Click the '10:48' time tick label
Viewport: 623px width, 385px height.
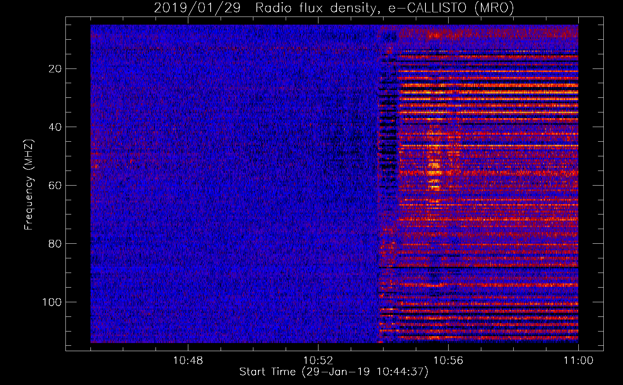(x=188, y=361)
